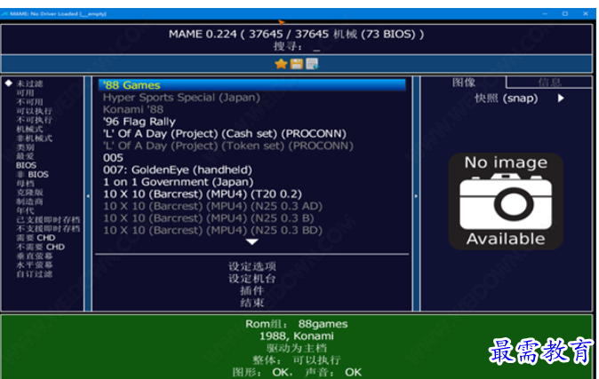Click the No image Available snapshot thumbnail

coord(506,201)
